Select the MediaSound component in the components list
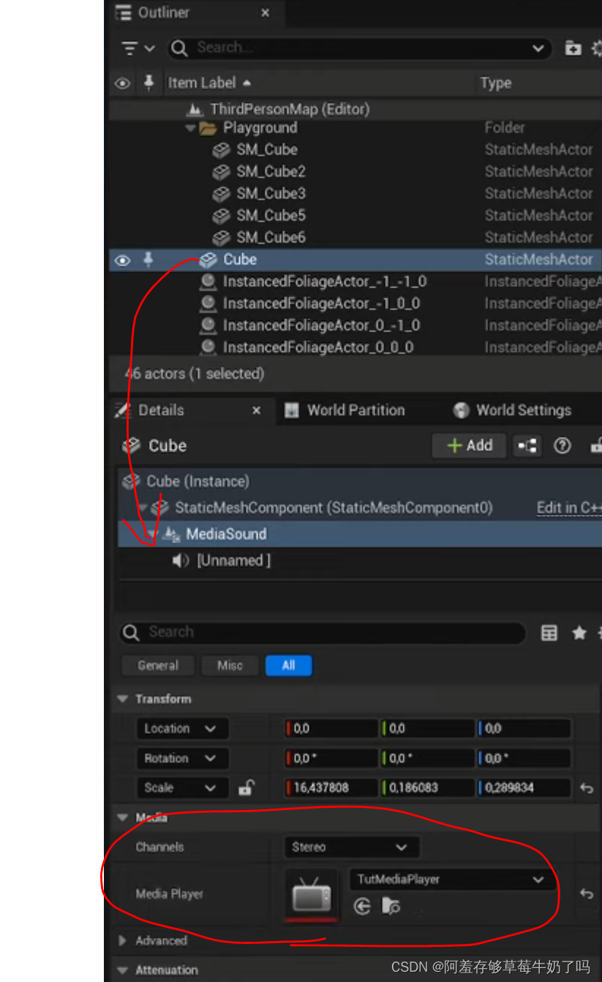This screenshot has width=602, height=982. coord(226,533)
